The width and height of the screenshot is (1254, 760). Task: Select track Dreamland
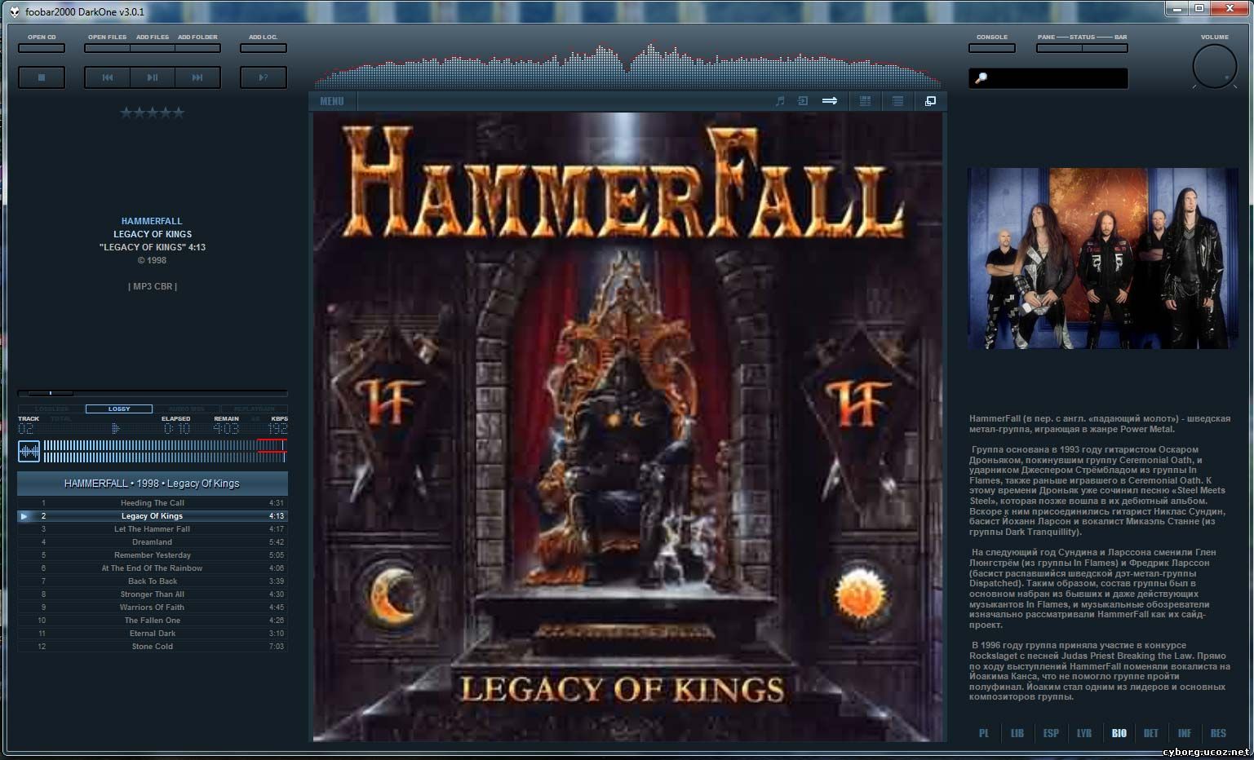tap(153, 542)
